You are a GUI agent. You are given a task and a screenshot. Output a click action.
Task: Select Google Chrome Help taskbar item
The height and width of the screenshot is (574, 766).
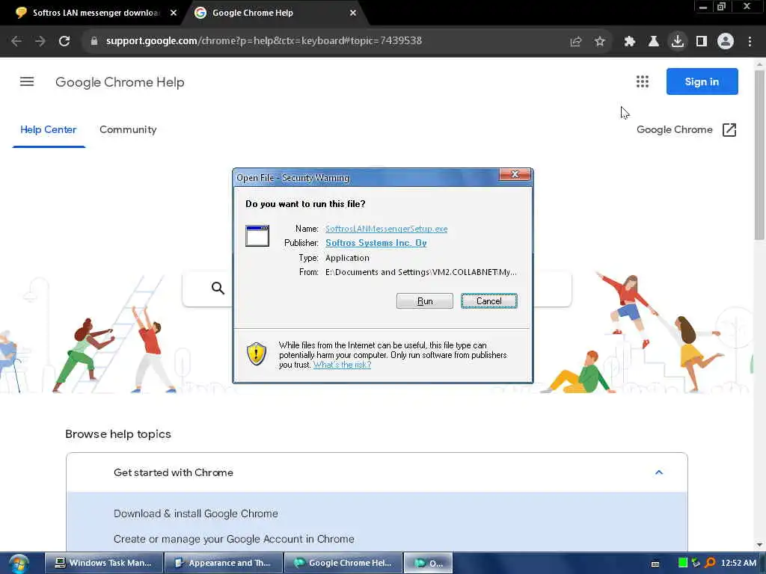click(x=343, y=563)
